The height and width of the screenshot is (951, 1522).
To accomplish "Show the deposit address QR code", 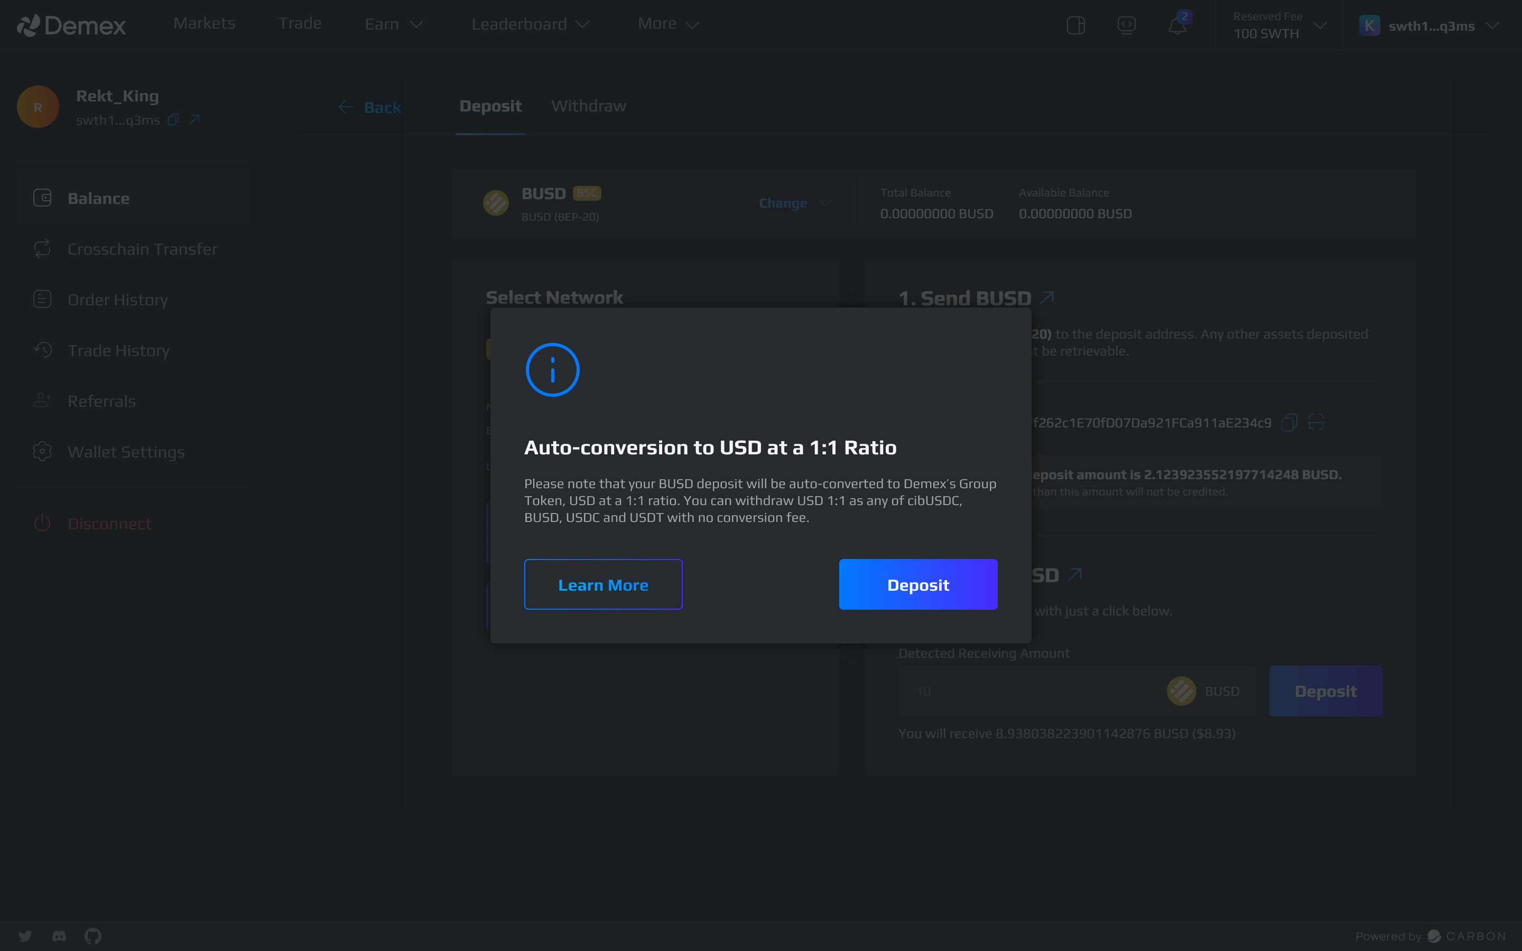I will pos(1316,423).
